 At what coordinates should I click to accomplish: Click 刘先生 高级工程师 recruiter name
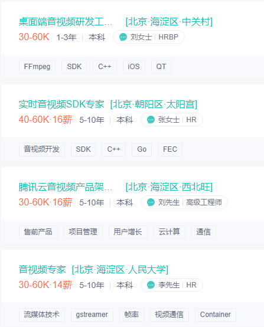pyautogui.click(x=190, y=202)
